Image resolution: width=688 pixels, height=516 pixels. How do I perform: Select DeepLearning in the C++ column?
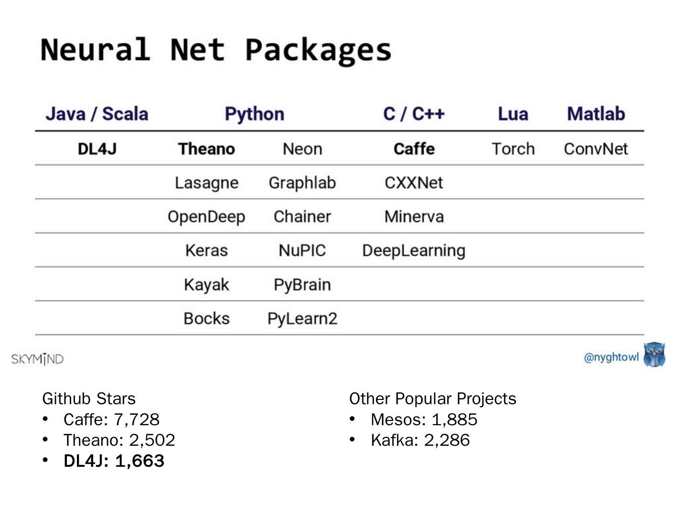coord(414,250)
